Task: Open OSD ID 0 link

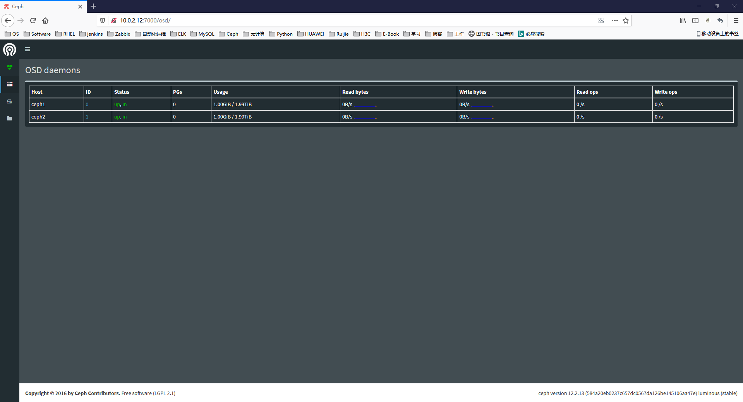Action: click(87, 105)
